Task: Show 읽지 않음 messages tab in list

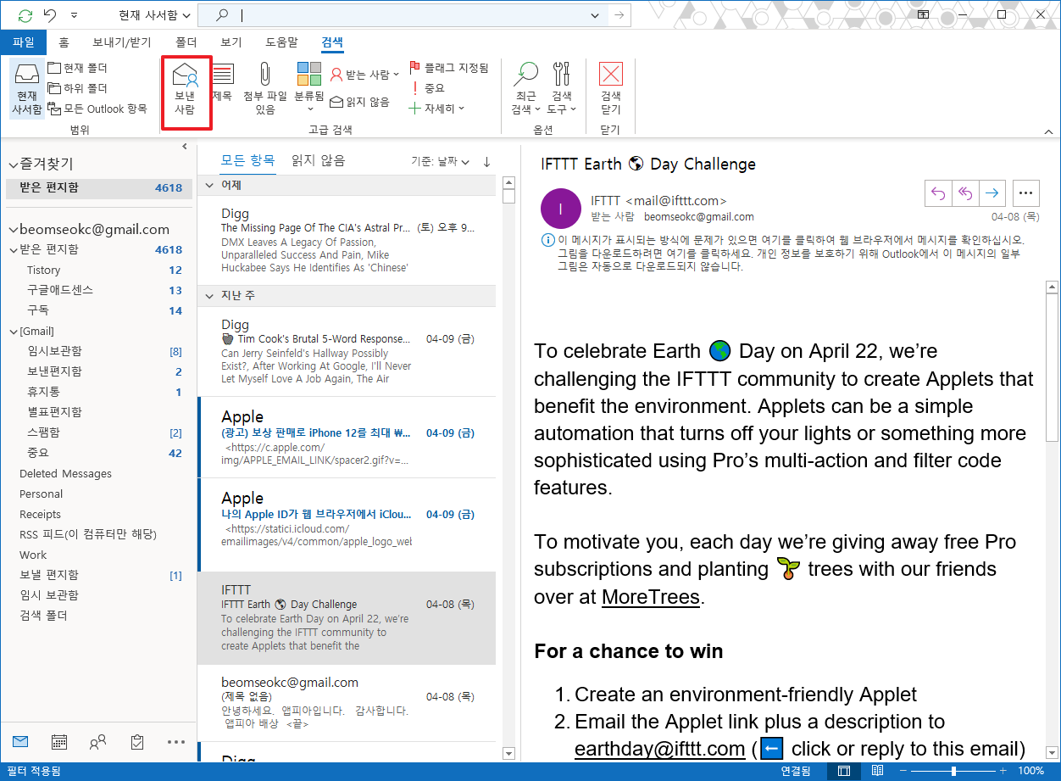Action: 318,160
